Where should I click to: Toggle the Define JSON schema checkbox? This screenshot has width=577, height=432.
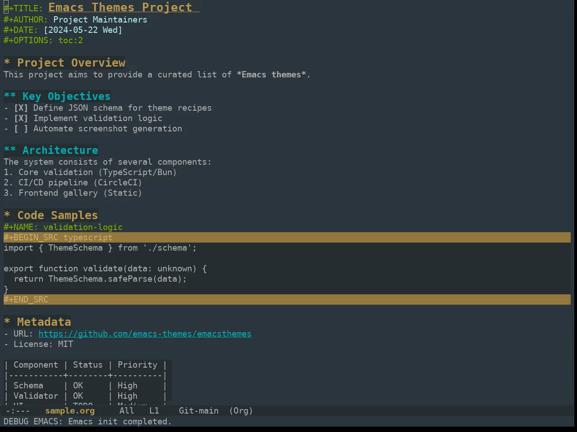pos(21,108)
